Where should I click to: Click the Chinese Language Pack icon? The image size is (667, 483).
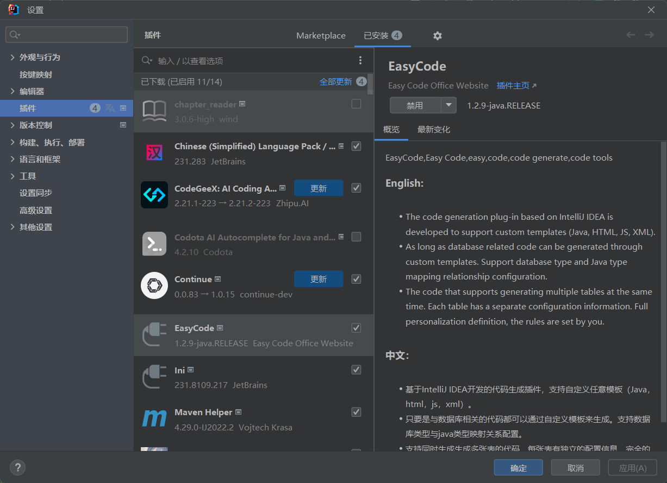[154, 153]
